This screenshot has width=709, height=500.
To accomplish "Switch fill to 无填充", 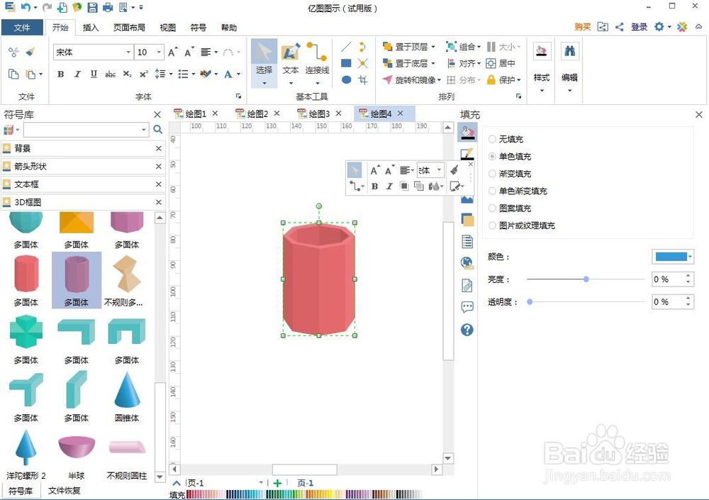I will point(491,139).
